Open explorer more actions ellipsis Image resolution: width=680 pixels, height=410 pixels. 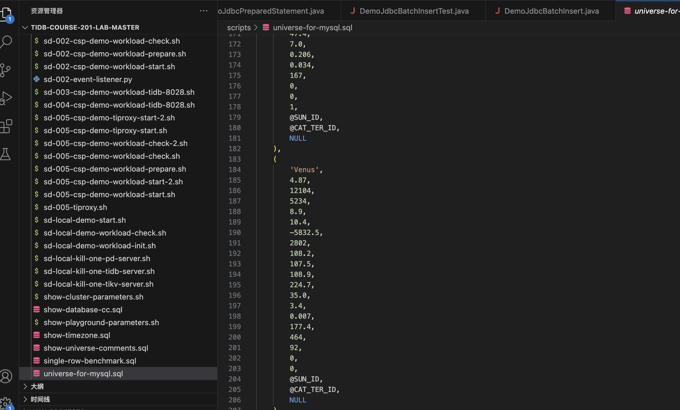point(204,11)
